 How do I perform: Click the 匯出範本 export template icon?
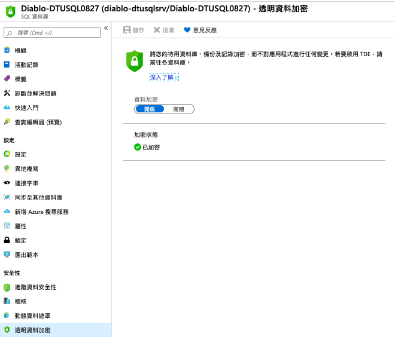pos(7,255)
